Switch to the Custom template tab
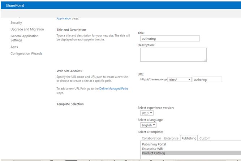241x161 pixels. 205,138
